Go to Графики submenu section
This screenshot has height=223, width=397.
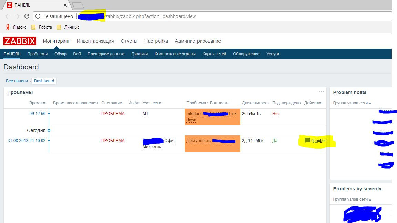pyautogui.click(x=140, y=54)
